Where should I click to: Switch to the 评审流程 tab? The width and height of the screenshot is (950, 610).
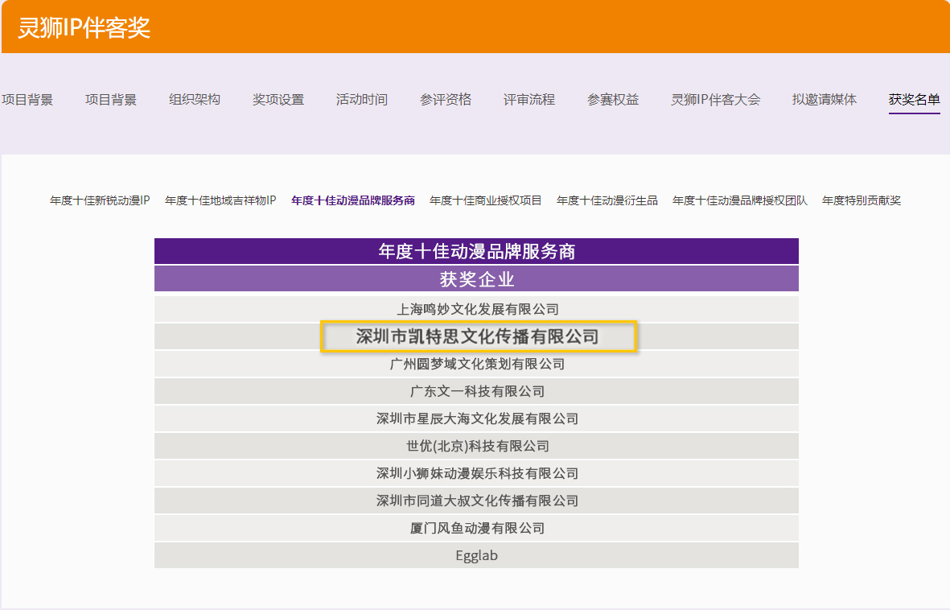[x=528, y=100]
